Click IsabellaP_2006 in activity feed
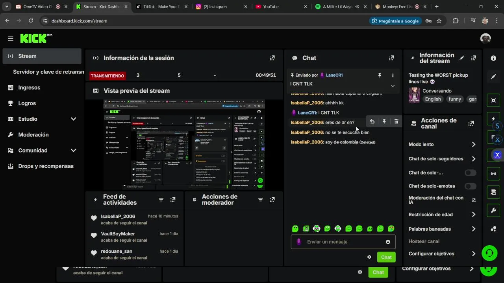The width and height of the screenshot is (504, 283). pyautogui.click(x=118, y=216)
